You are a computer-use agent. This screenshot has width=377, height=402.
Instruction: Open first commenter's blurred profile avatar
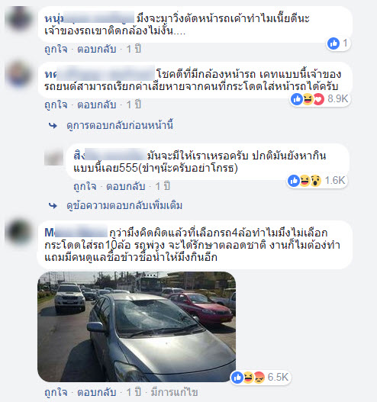(18, 18)
